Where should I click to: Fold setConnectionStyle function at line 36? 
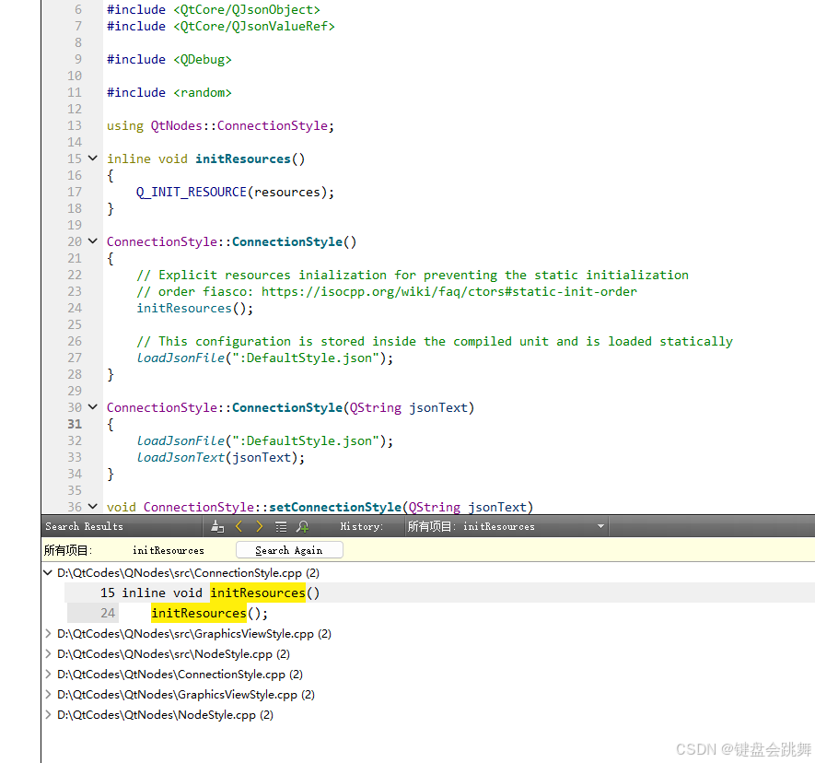(x=93, y=507)
